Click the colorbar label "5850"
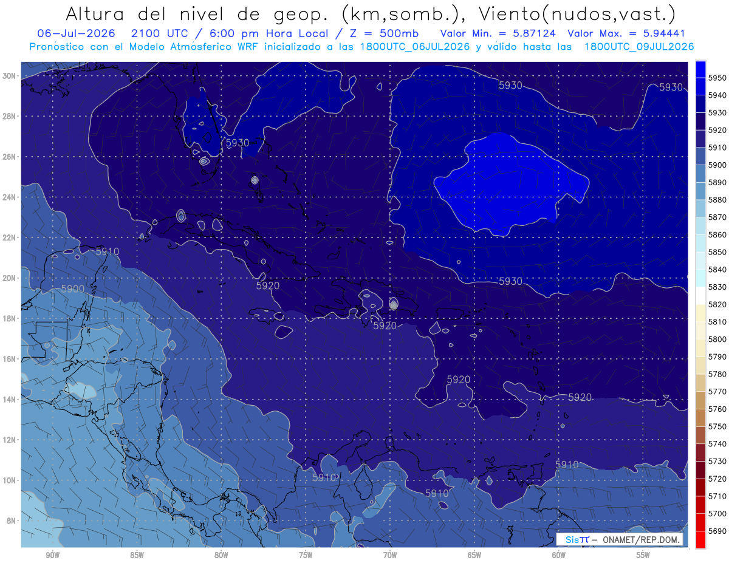729x563 pixels. tap(717, 252)
